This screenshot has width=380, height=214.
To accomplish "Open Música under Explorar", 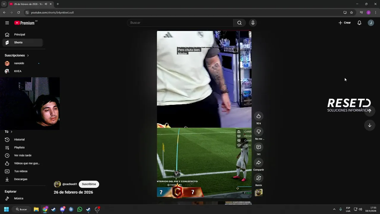I will (23, 199).
